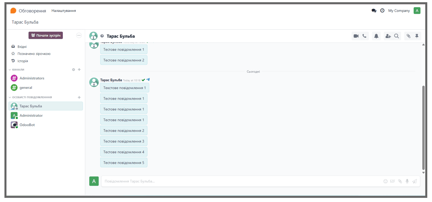Click Почати зустріч button
Viewport: 432px width, 202px height.
[46, 36]
